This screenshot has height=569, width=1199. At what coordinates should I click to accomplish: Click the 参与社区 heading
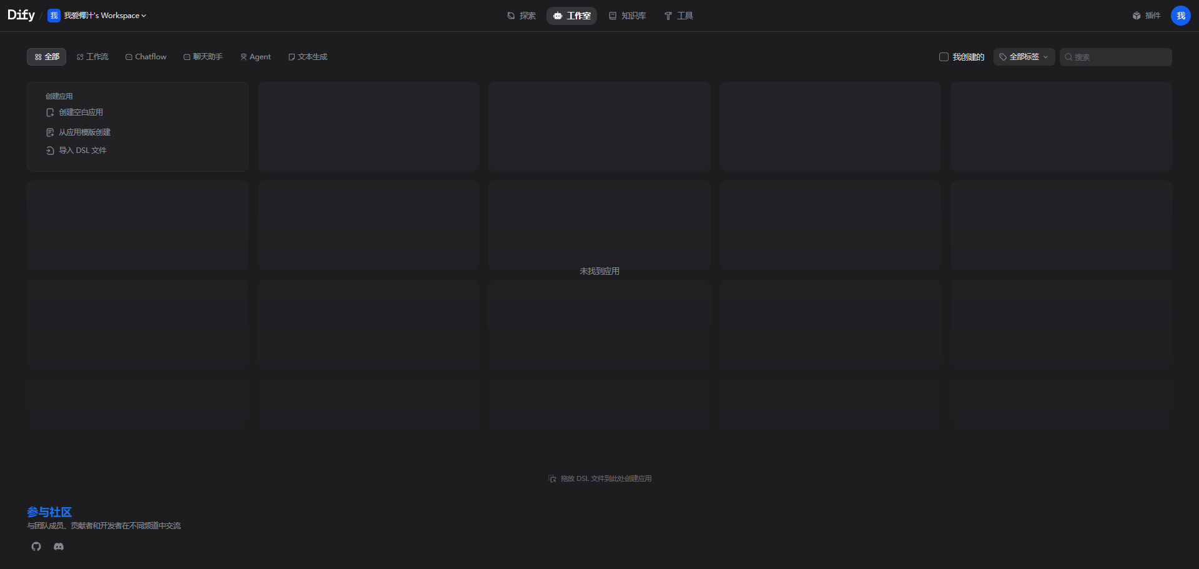point(49,512)
